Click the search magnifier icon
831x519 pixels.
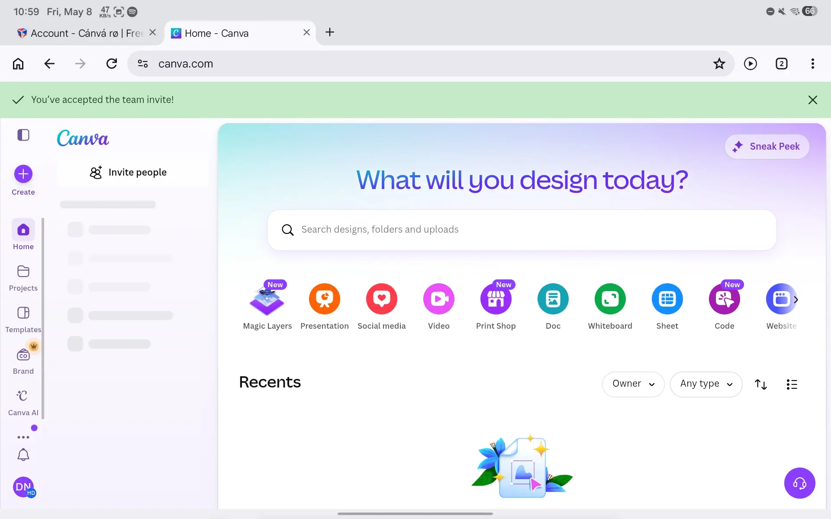click(287, 230)
